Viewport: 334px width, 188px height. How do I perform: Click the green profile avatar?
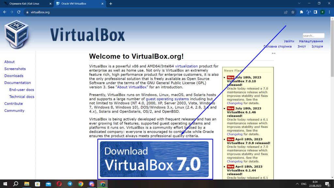(323, 12)
